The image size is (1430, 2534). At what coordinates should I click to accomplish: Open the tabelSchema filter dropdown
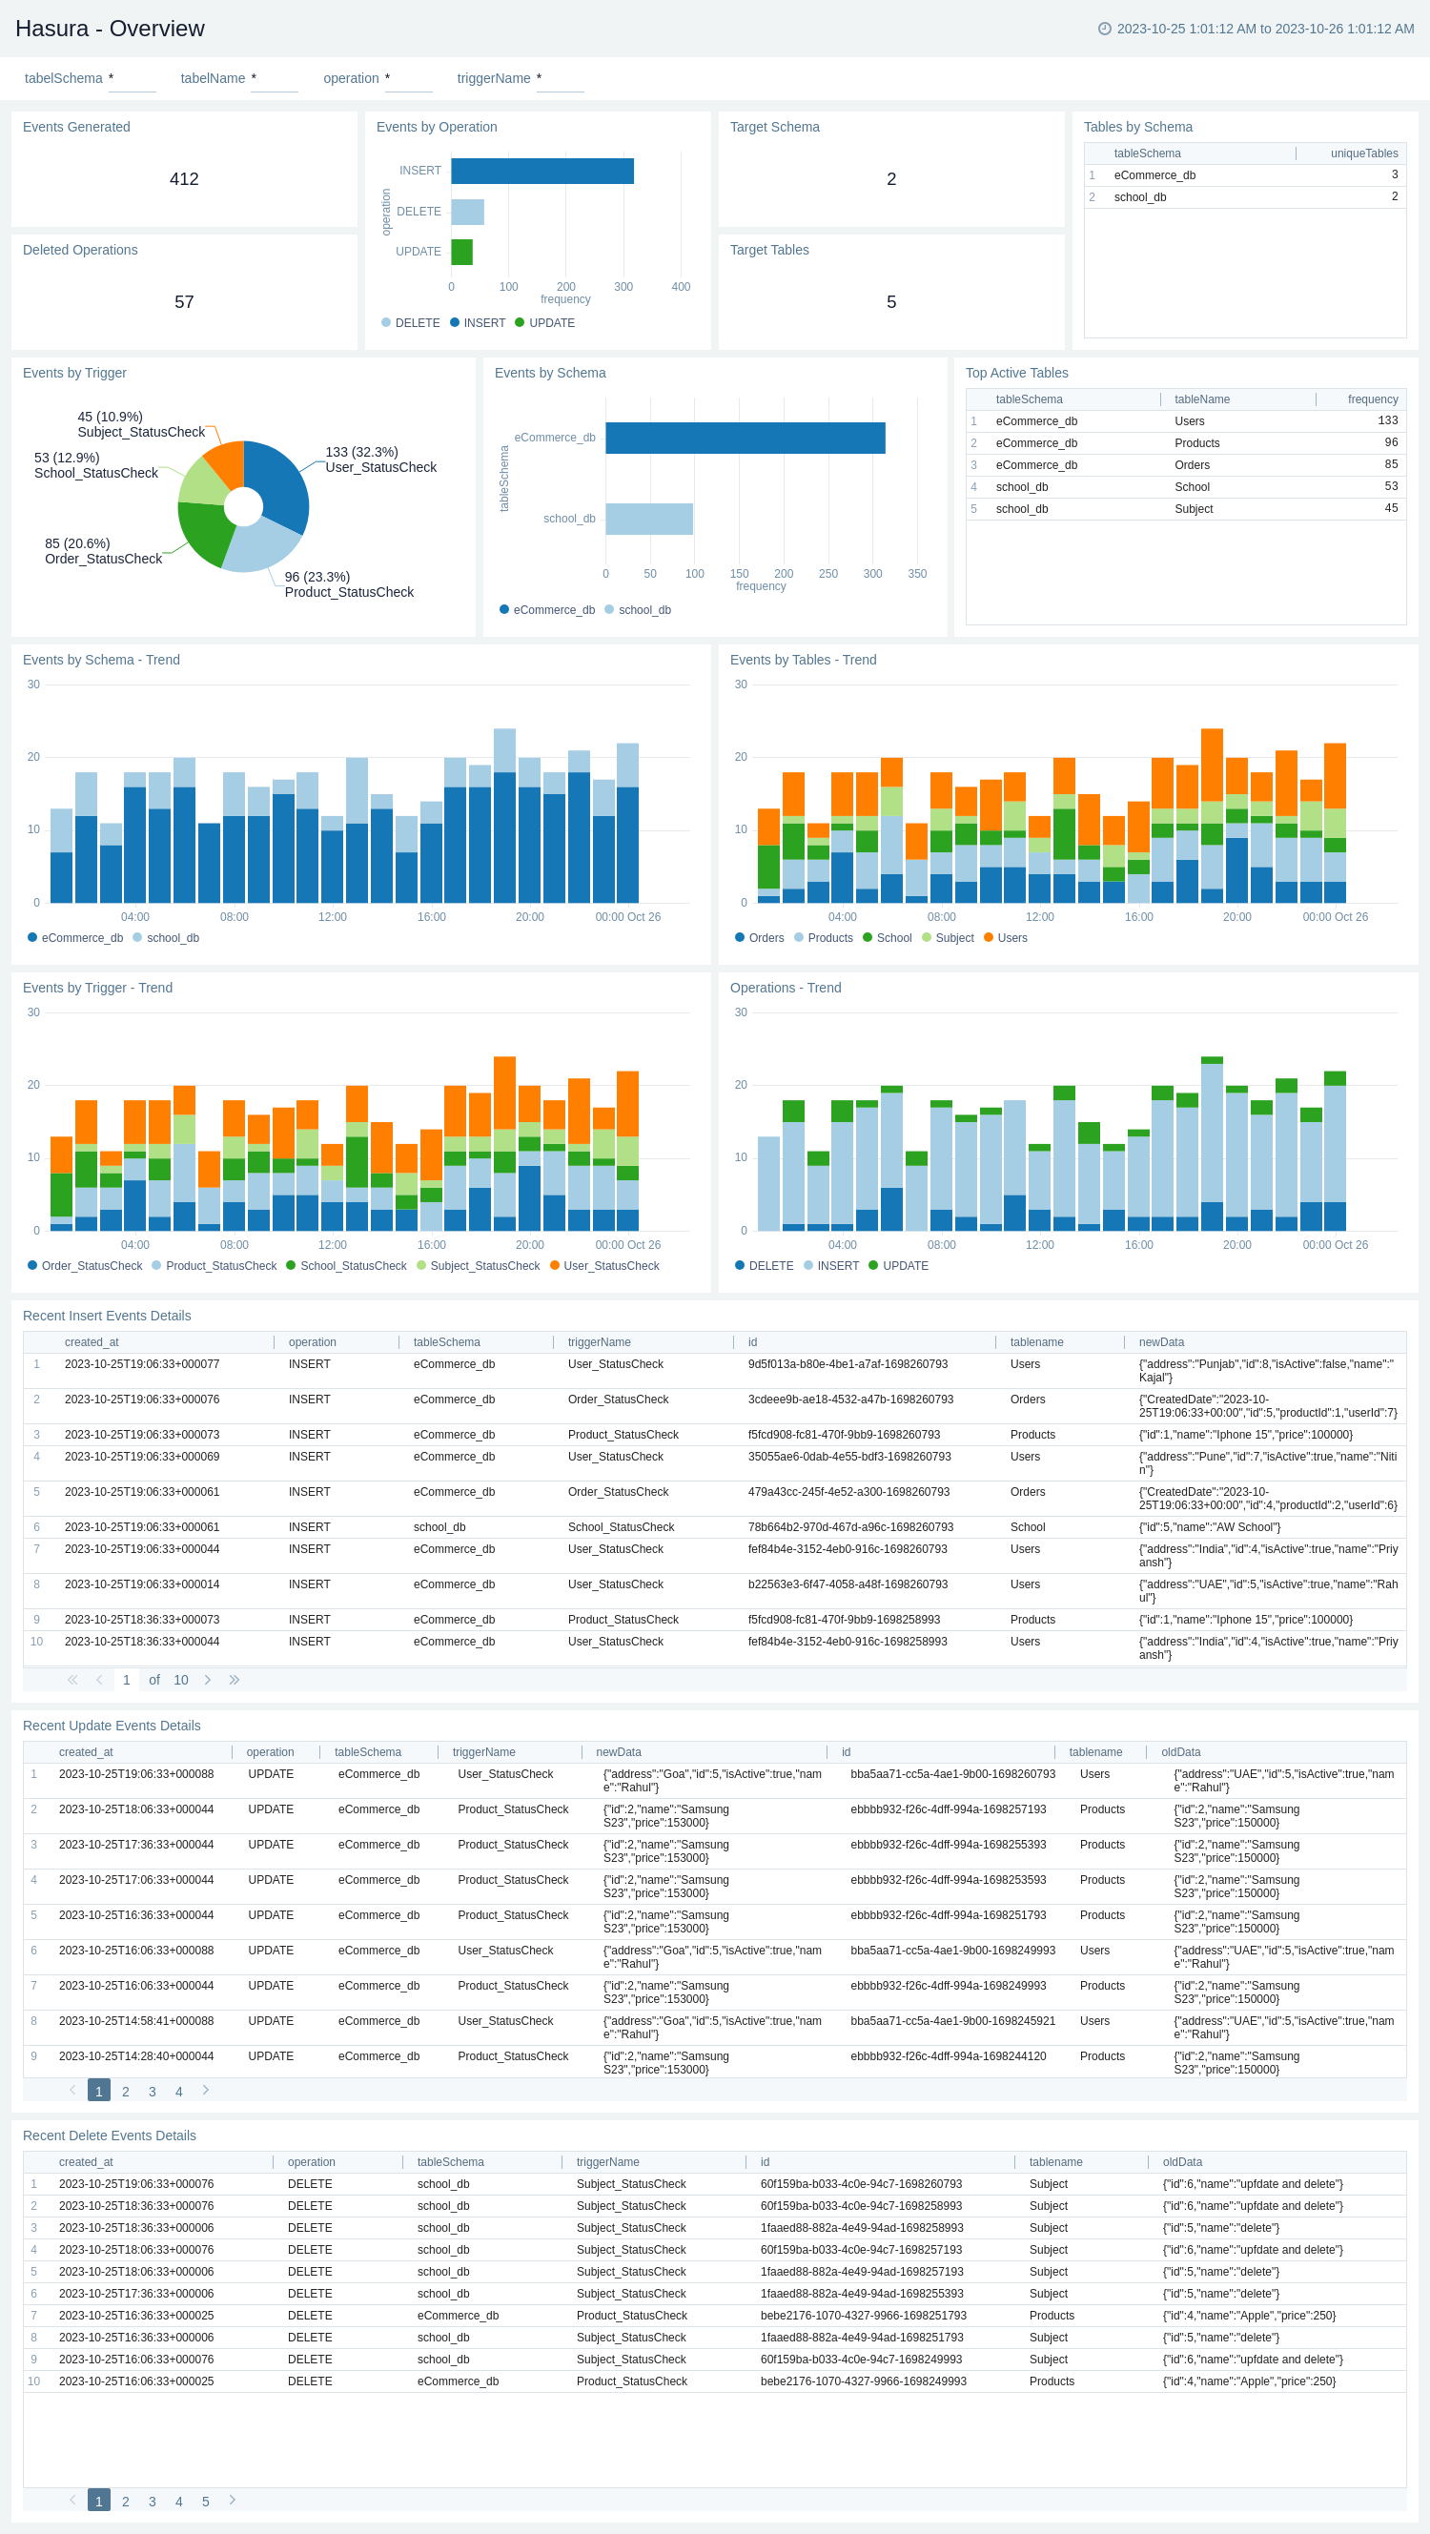pyautogui.click(x=132, y=79)
